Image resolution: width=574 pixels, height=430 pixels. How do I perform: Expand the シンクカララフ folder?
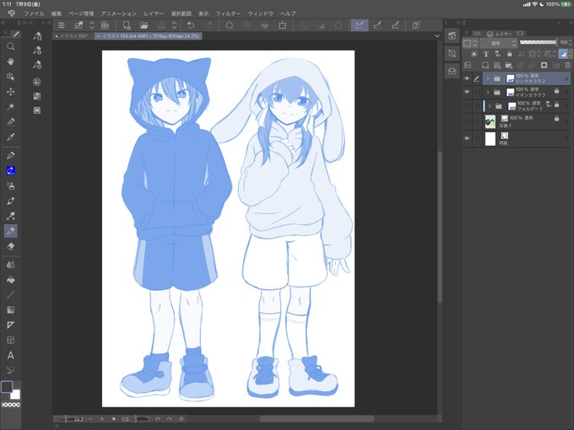(488, 78)
